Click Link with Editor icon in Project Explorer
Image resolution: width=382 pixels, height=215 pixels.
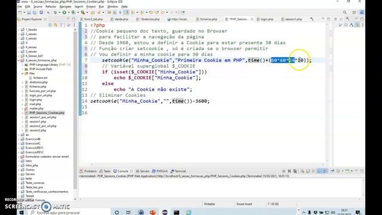click(x=56, y=25)
